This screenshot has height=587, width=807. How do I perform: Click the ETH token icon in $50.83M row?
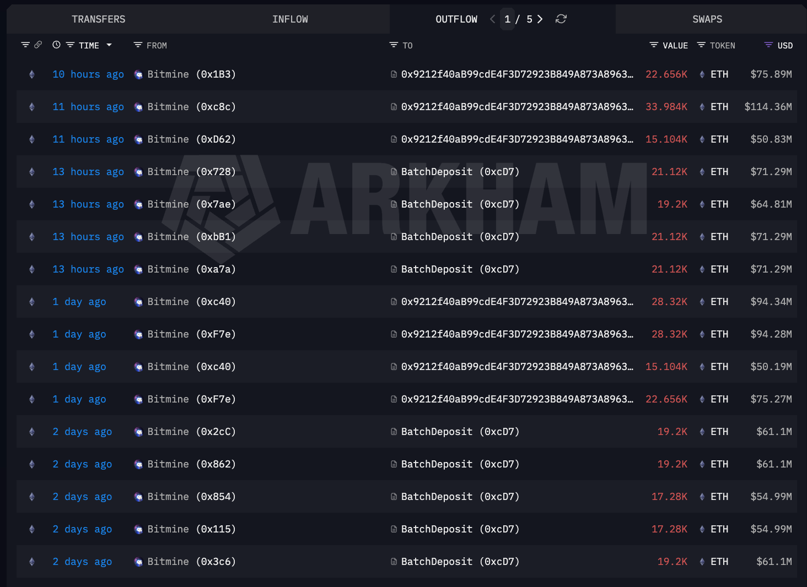702,139
